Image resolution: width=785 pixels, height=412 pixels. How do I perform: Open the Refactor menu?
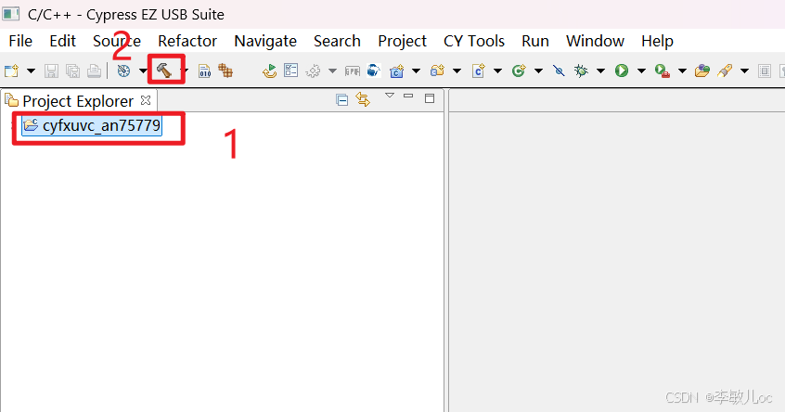[187, 41]
